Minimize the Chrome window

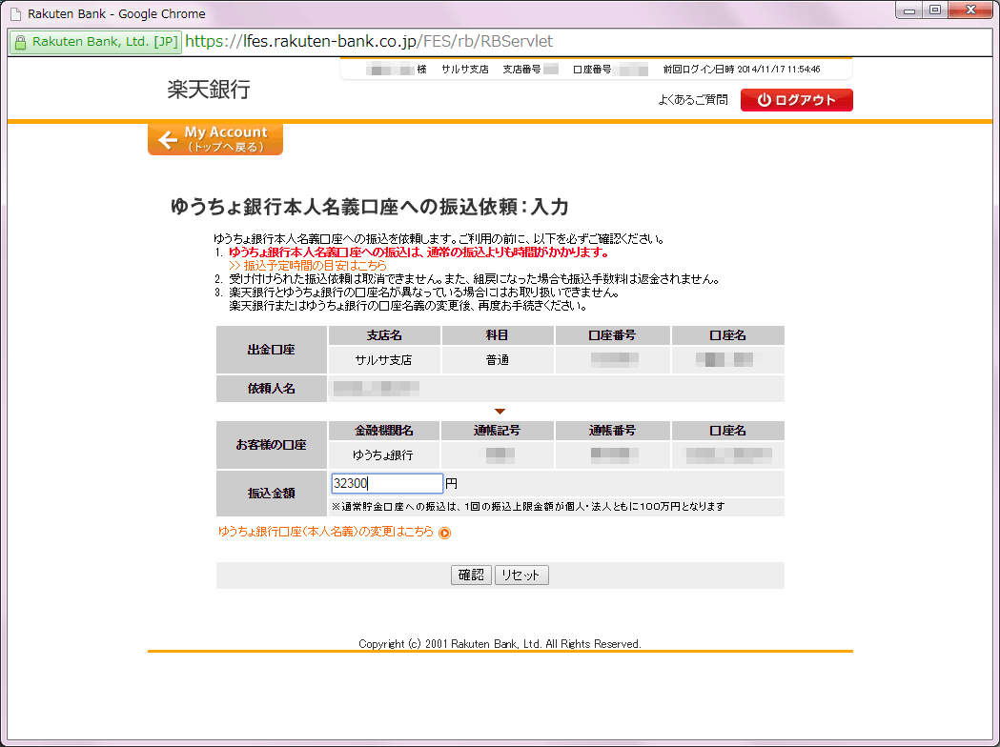pyautogui.click(x=909, y=10)
